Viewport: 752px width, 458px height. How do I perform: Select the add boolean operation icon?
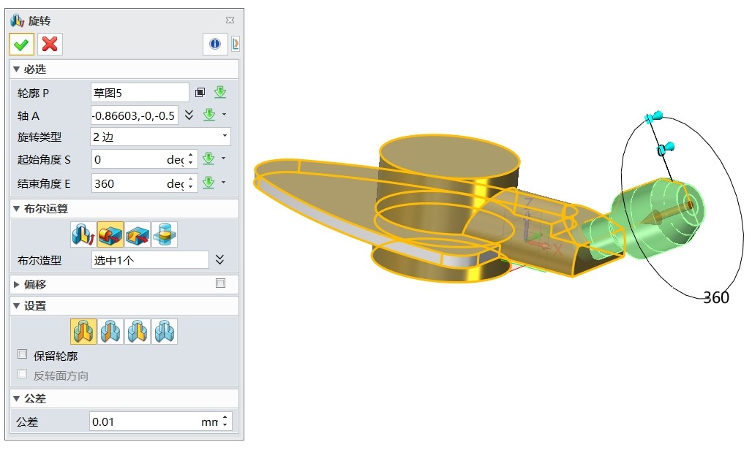click(110, 234)
